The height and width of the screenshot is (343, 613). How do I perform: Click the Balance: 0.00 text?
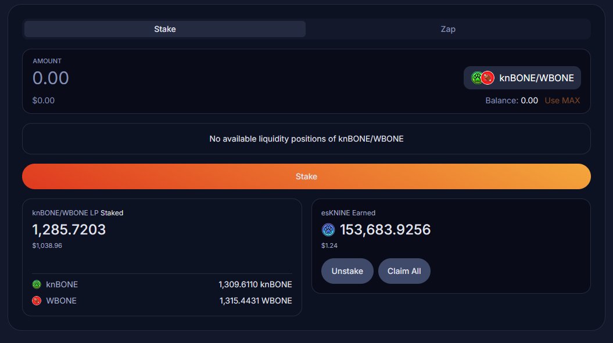[x=511, y=100]
